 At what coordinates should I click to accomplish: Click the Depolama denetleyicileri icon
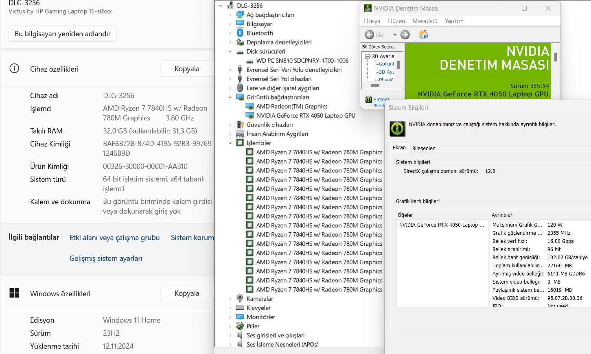coord(240,42)
